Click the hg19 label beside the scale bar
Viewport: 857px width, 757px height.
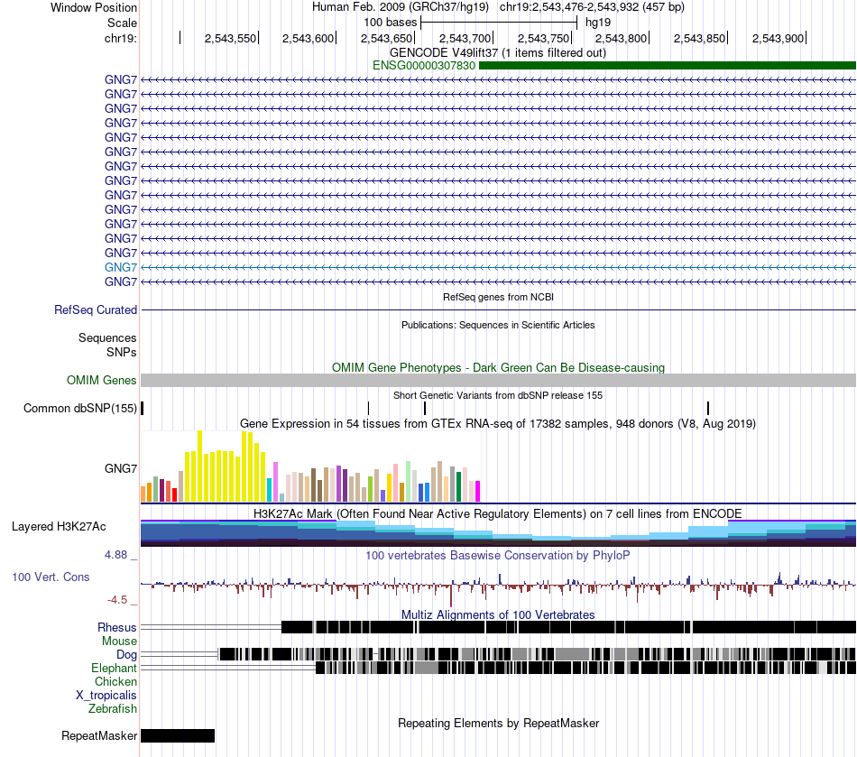[598, 23]
